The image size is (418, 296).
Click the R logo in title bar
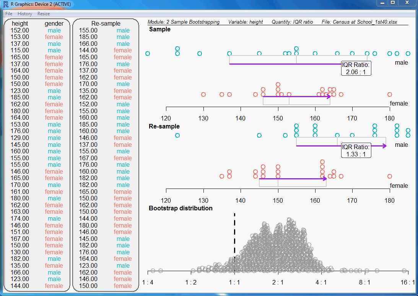coord(5,4)
